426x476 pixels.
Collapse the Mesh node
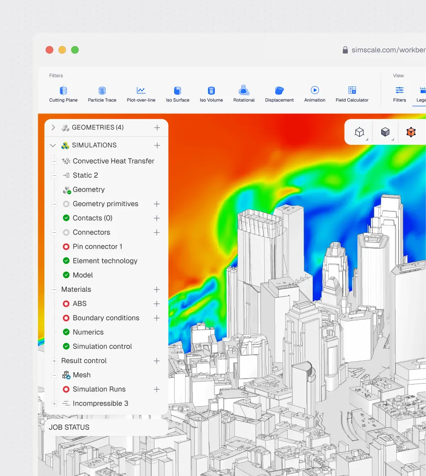(x=54, y=375)
